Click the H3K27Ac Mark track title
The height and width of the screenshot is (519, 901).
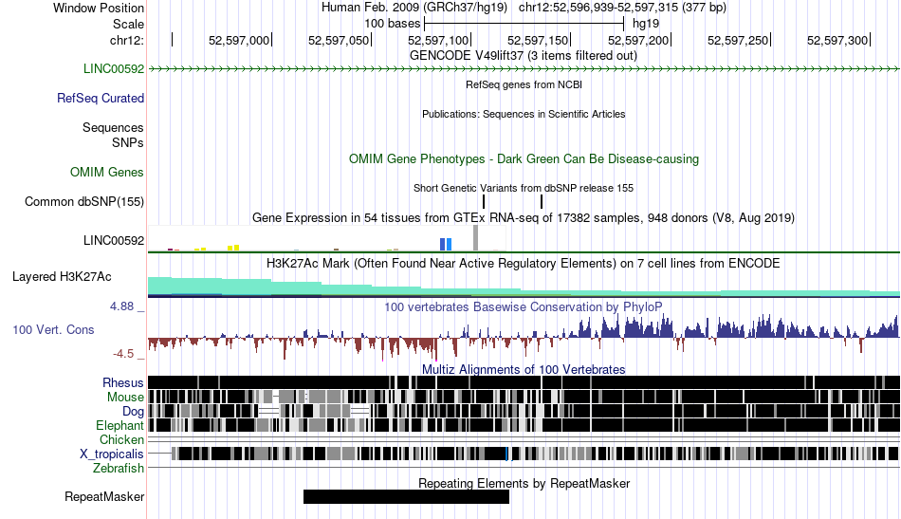(524, 264)
